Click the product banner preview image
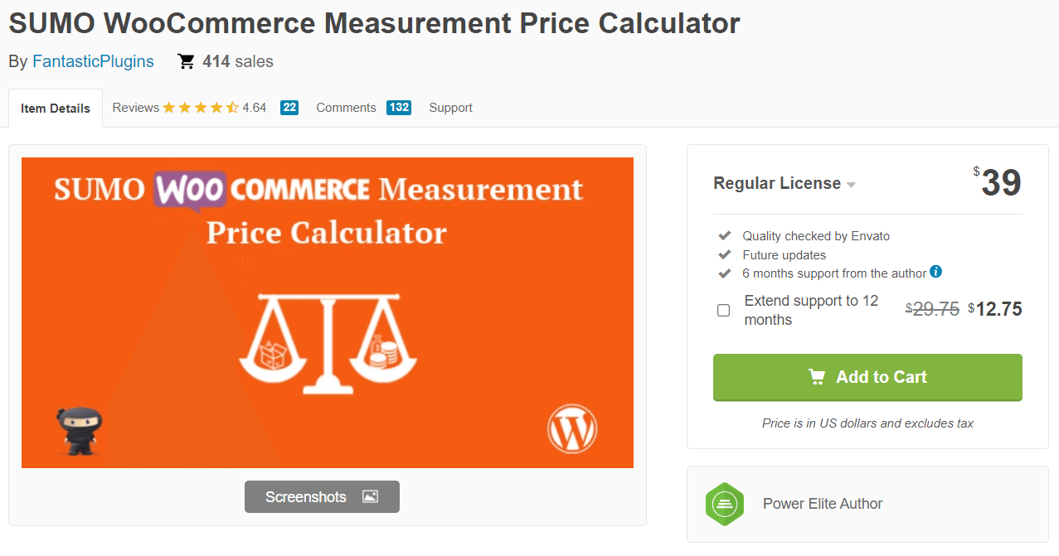This screenshot has height=556, width=1059. coord(327,312)
